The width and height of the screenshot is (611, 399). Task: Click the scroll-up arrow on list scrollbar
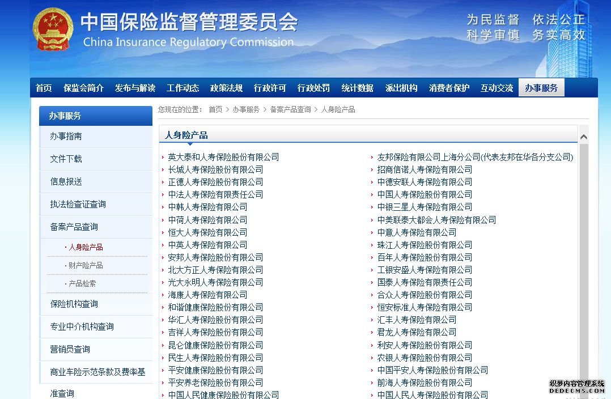click(x=583, y=137)
